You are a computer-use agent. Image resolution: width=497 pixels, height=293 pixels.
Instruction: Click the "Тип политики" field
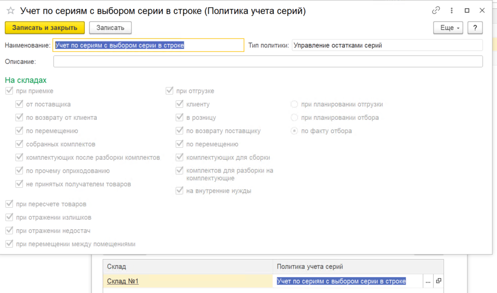(387, 45)
